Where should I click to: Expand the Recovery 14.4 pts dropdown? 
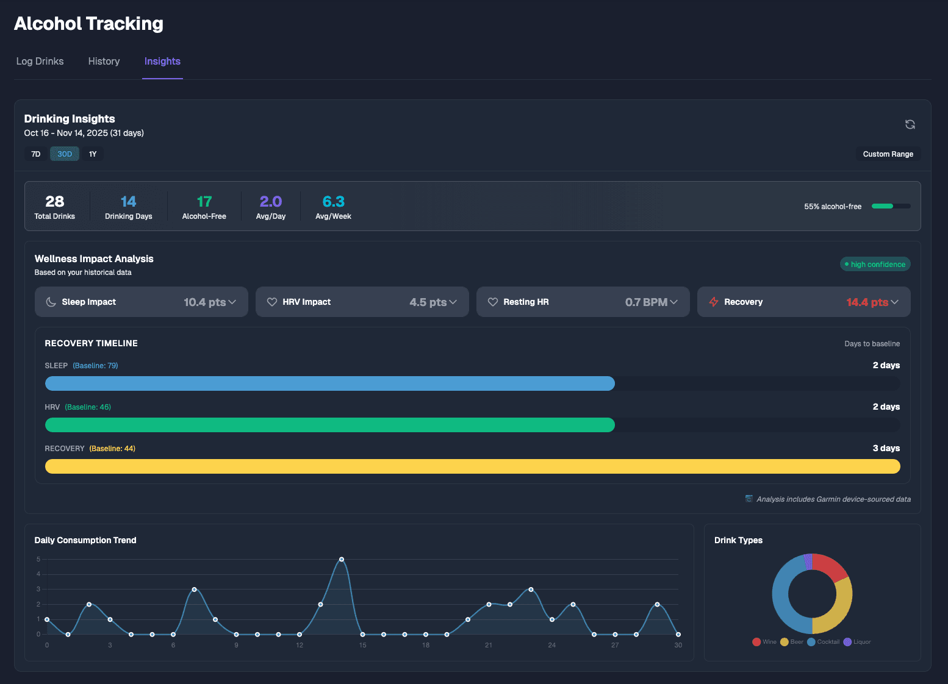(x=894, y=302)
